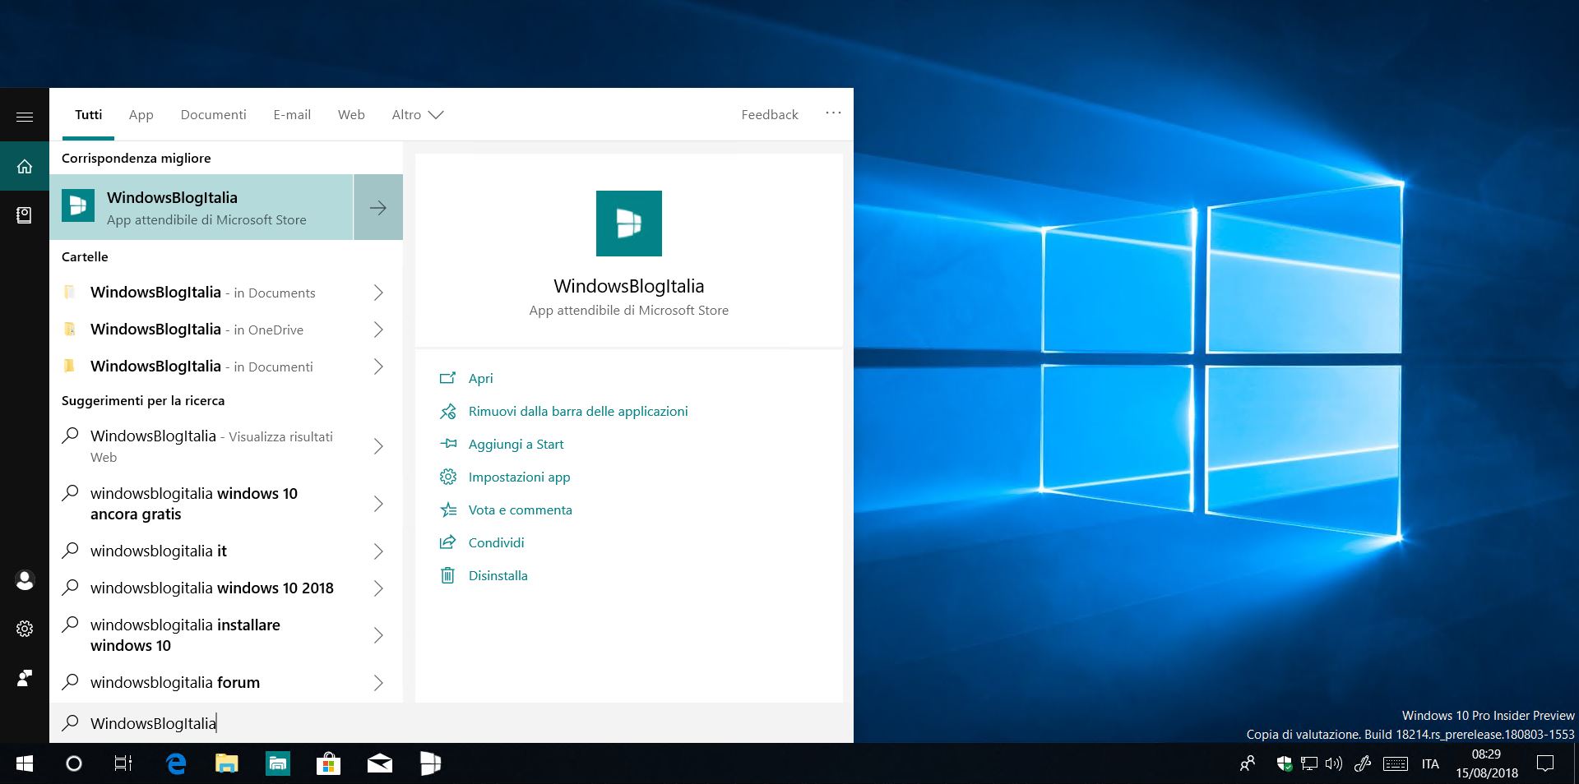Open the three-dots more options menu
Image resolution: width=1579 pixels, height=784 pixels.
click(x=833, y=113)
